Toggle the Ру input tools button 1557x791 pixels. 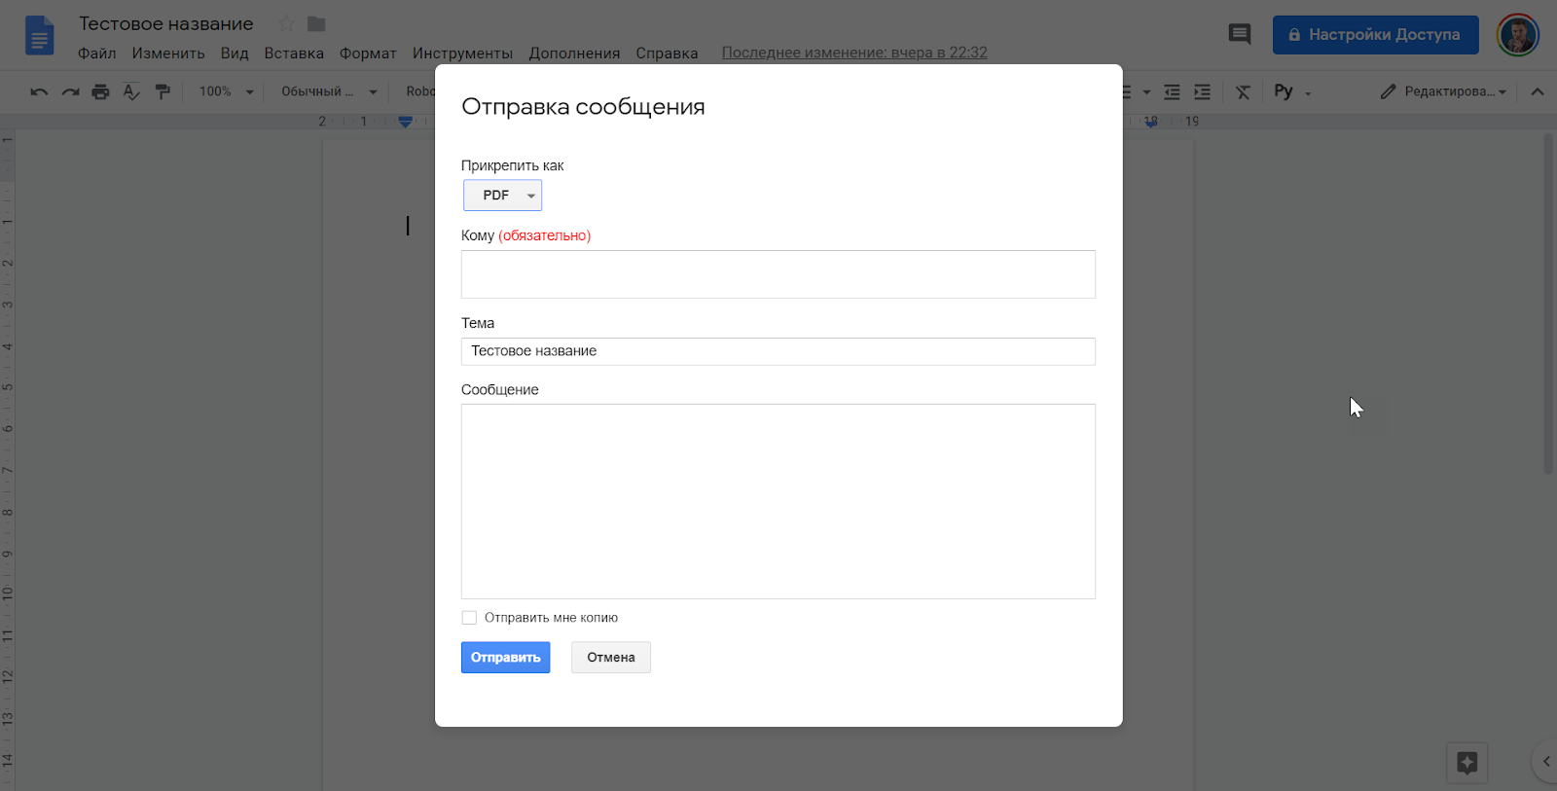click(x=1284, y=91)
